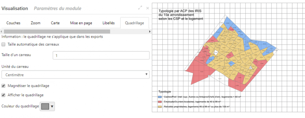Enable Taille automatique des carreaux checkbox
The width and height of the screenshot is (305, 118).
3,44
